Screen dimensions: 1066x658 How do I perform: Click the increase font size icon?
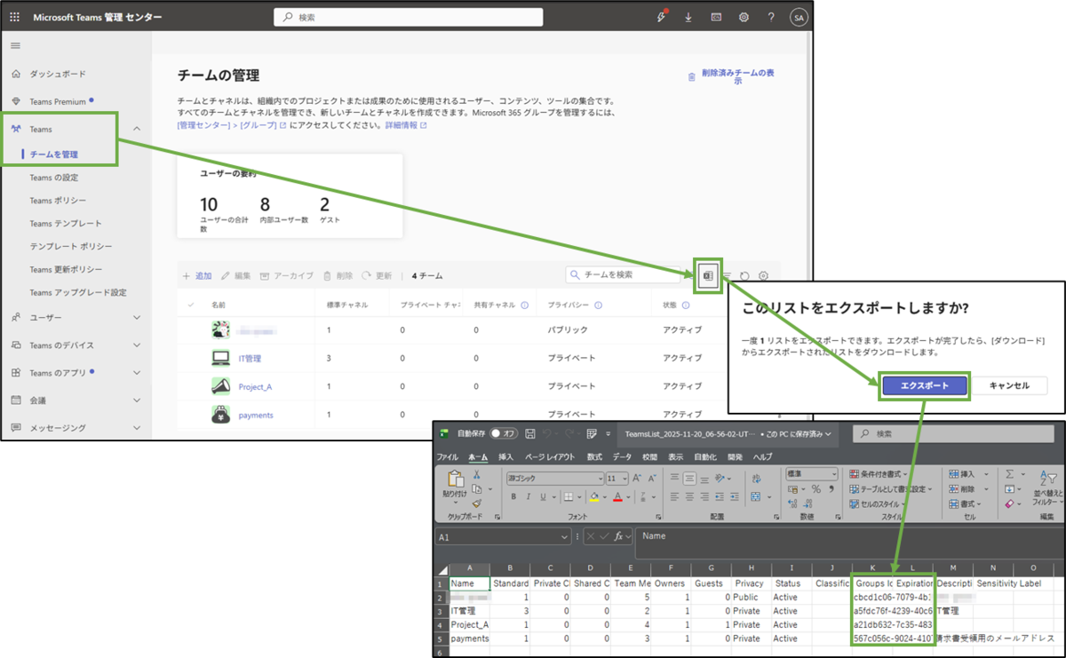[638, 478]
